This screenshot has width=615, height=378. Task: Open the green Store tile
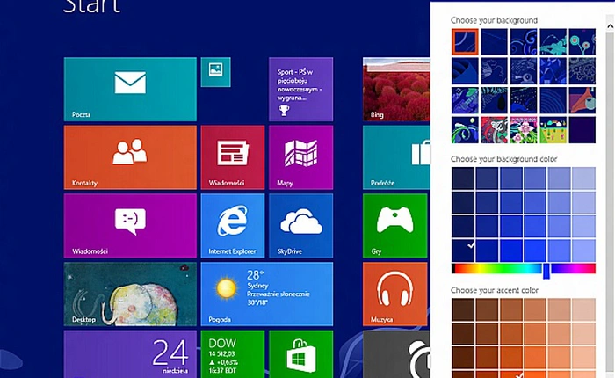300,354
